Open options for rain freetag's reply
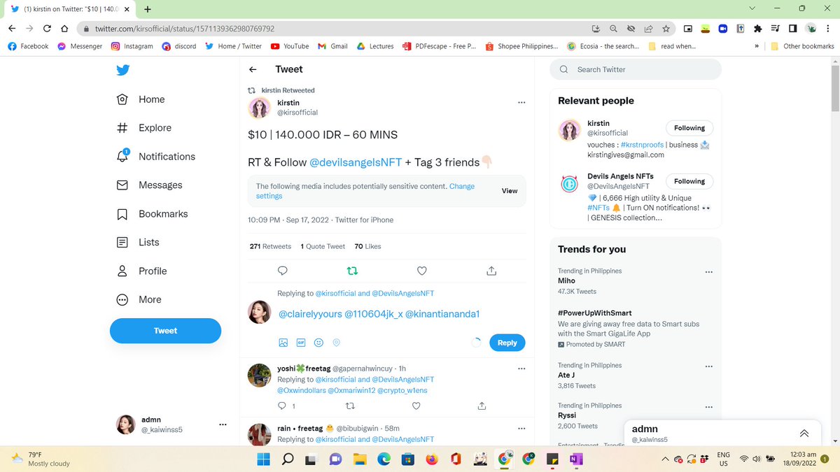The width and height of the screenshot is (840, 472). click(521, 428)
